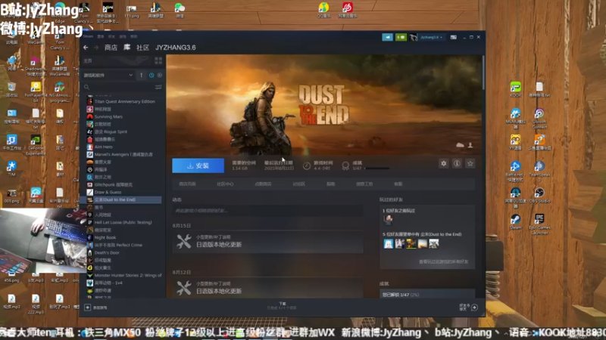Click the achievements progress bar
The height and width of the screenshot is (340, 606).
376,168
